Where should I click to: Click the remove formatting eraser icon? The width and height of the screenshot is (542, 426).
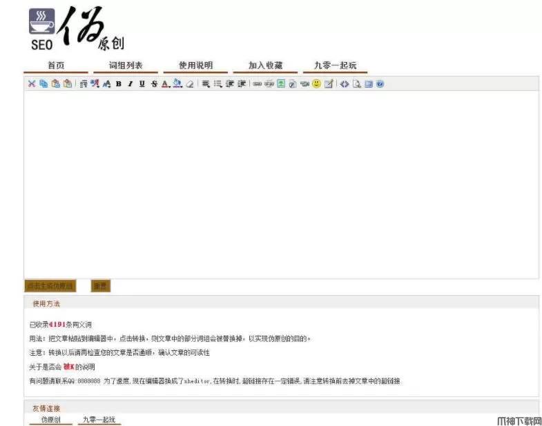[x=190, y=83]
